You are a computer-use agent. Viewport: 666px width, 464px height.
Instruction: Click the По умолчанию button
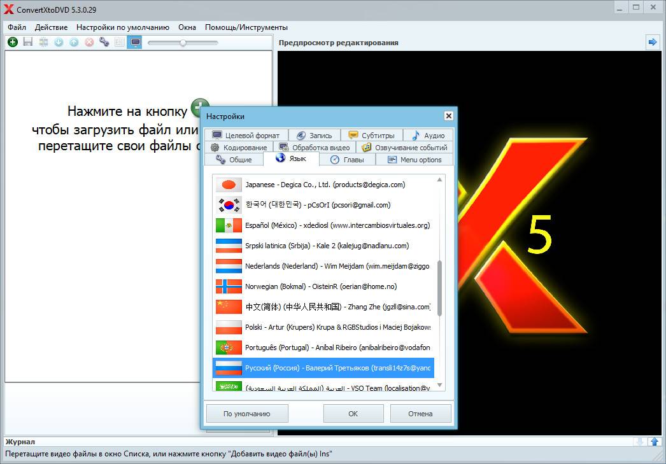pos(247,414)
